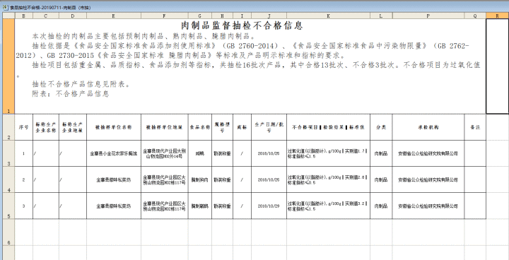Click the empty 备注 cell in the 2018/10/29 row

click(x=475, y=206)
